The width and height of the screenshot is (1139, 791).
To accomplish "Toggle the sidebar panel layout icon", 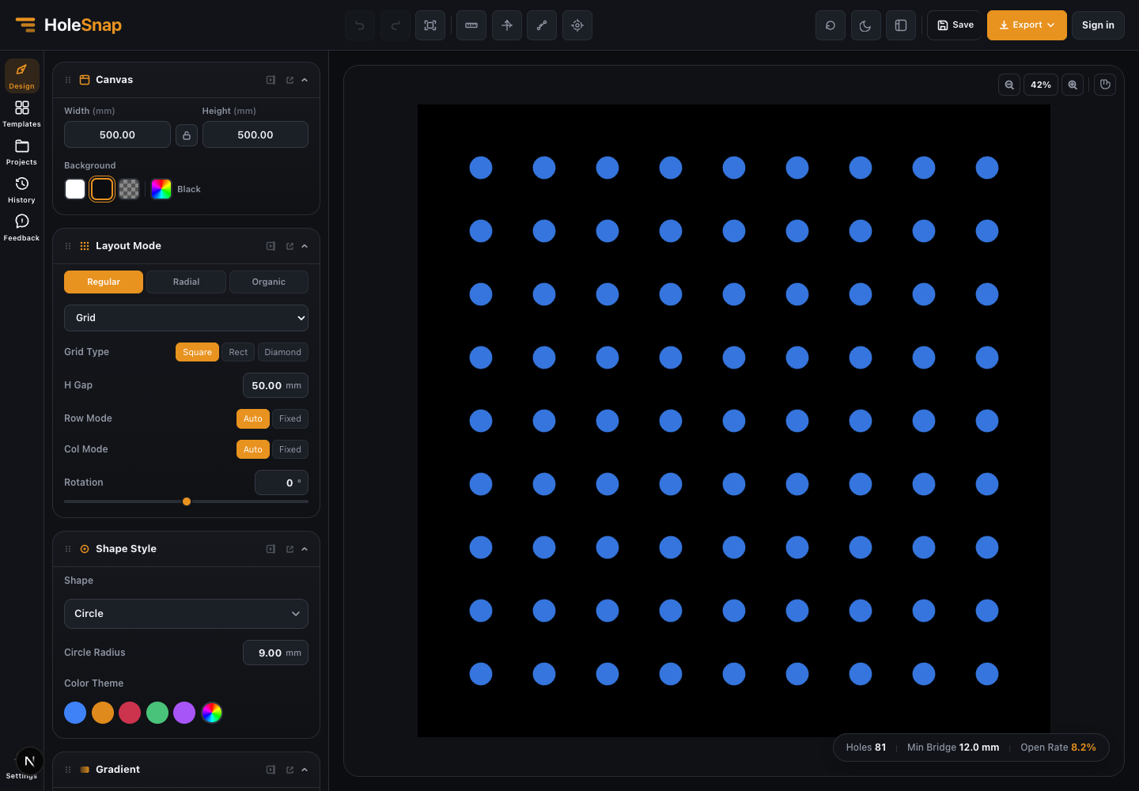I will (901, 25).
